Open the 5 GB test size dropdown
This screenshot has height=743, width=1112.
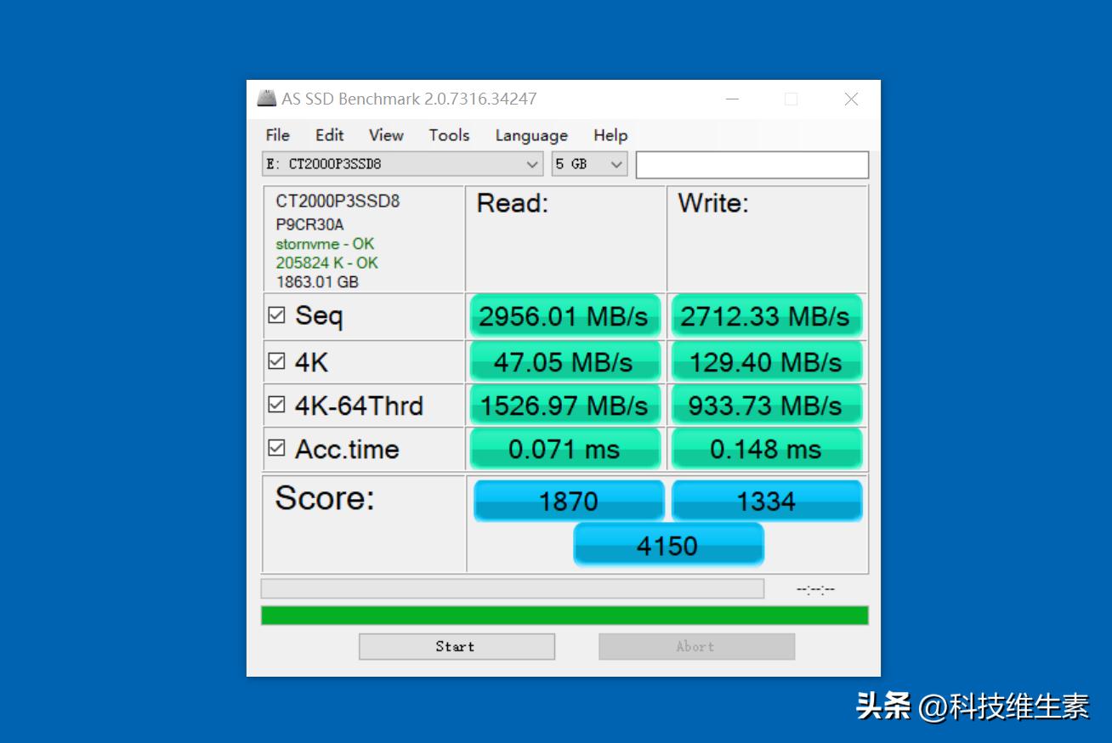pyautogui.click(x=616, y=164)
